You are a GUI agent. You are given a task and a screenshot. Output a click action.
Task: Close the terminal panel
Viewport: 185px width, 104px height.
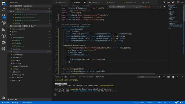[182, 77]
